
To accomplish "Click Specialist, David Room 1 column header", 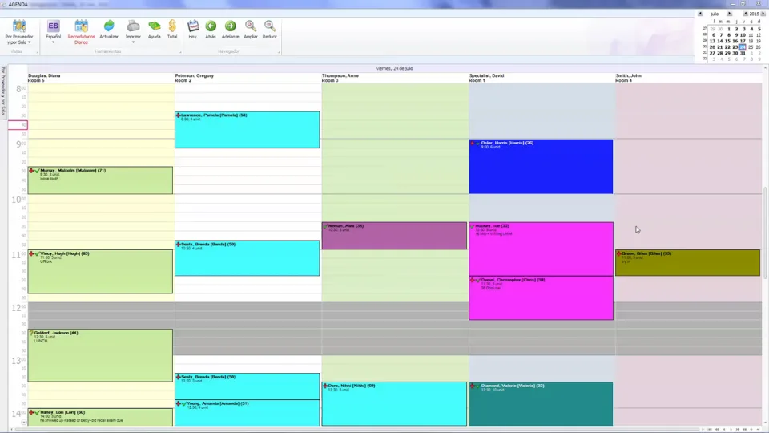I will point(542,78).
